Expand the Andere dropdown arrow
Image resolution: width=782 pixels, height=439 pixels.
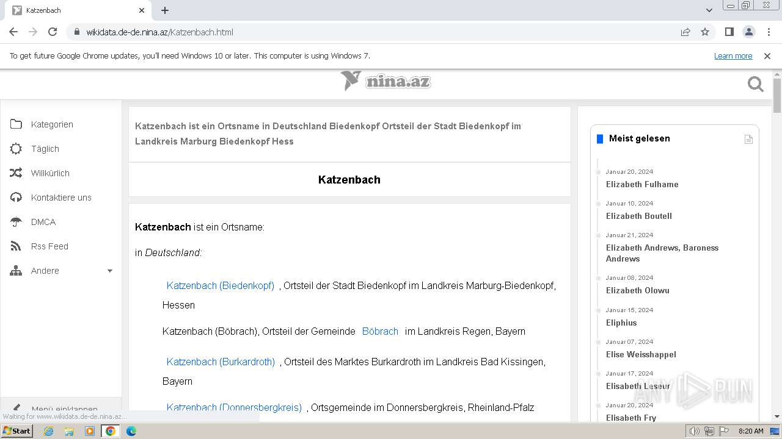point(110,271)
